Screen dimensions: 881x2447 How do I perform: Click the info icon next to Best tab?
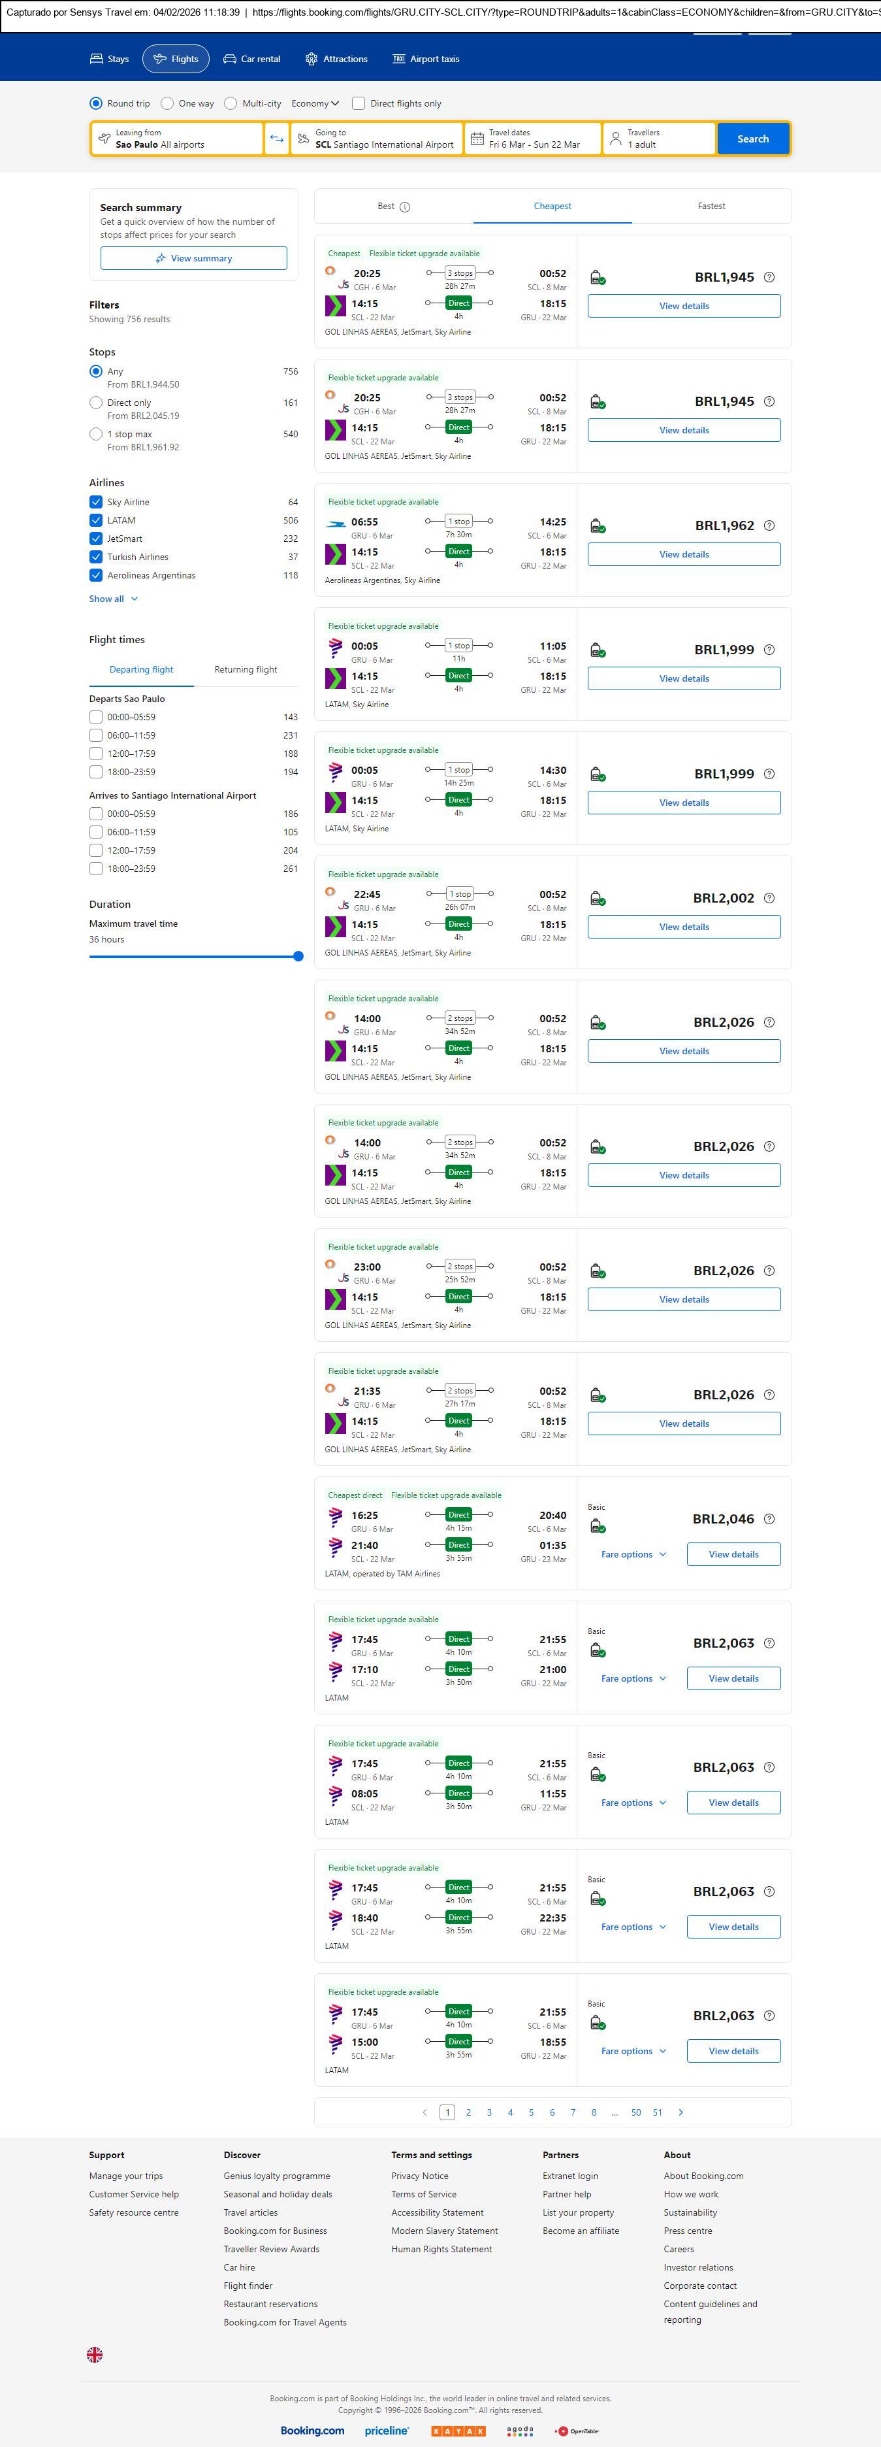[x=406, y=207]
